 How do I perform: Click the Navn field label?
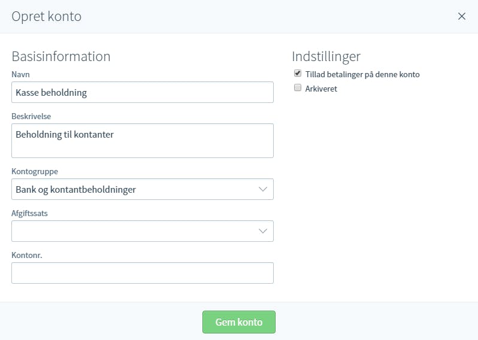pos(20,74)
